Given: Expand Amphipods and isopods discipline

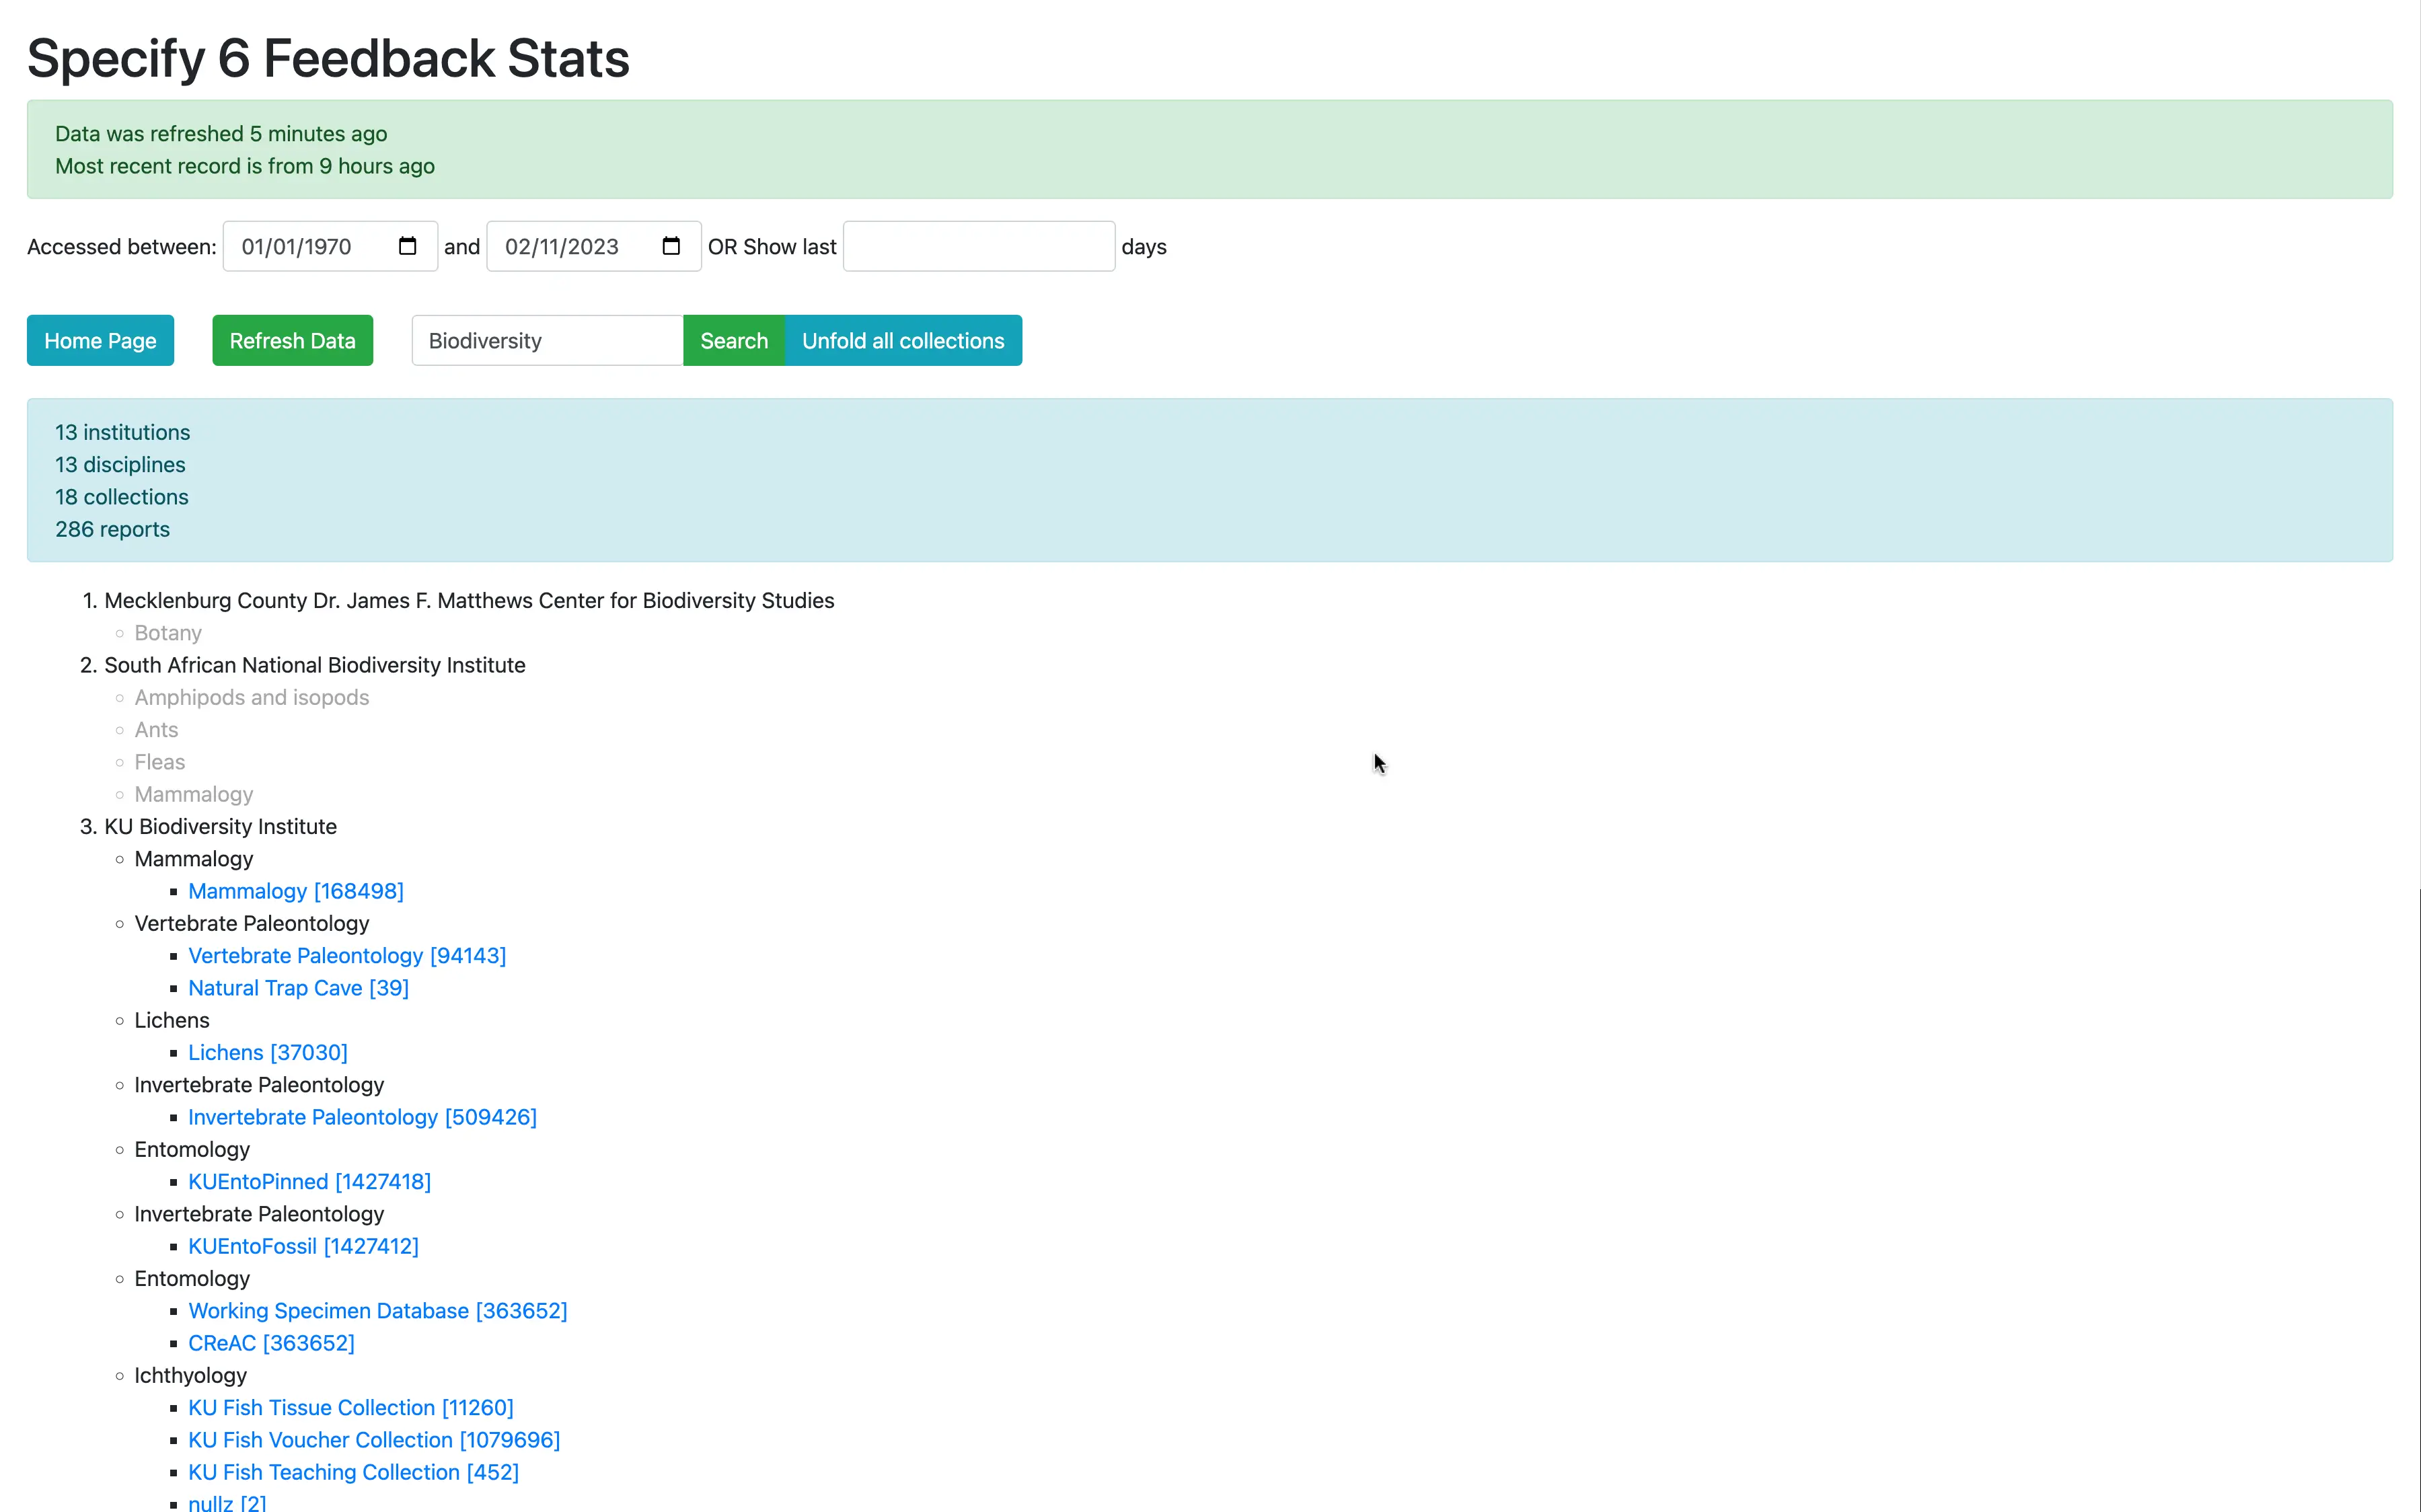Looking at the screenshot, I should tap(251, 698).
